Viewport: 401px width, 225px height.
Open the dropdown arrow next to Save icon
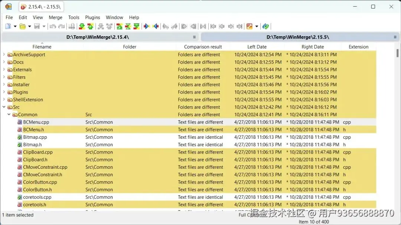(x=44, y=26)
